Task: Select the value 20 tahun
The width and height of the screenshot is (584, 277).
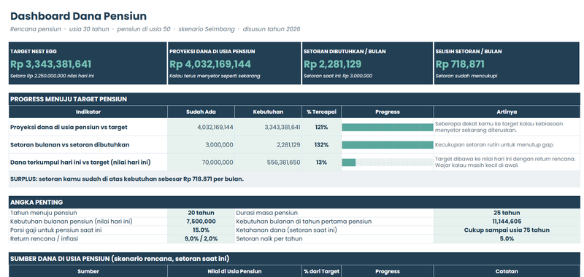Action: [x=201, y=213]
